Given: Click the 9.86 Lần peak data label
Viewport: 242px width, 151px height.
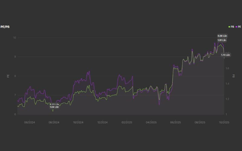Looking at the screenshot, I should [x=222, y=36].
